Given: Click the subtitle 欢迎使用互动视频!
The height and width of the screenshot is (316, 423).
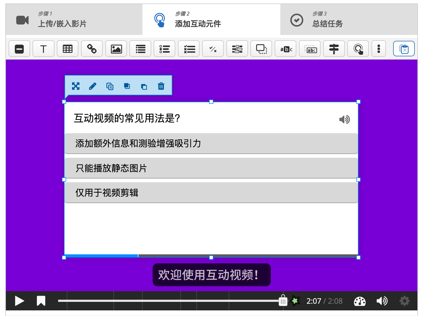Looking at the screenshot, I should tap(212, 275).
